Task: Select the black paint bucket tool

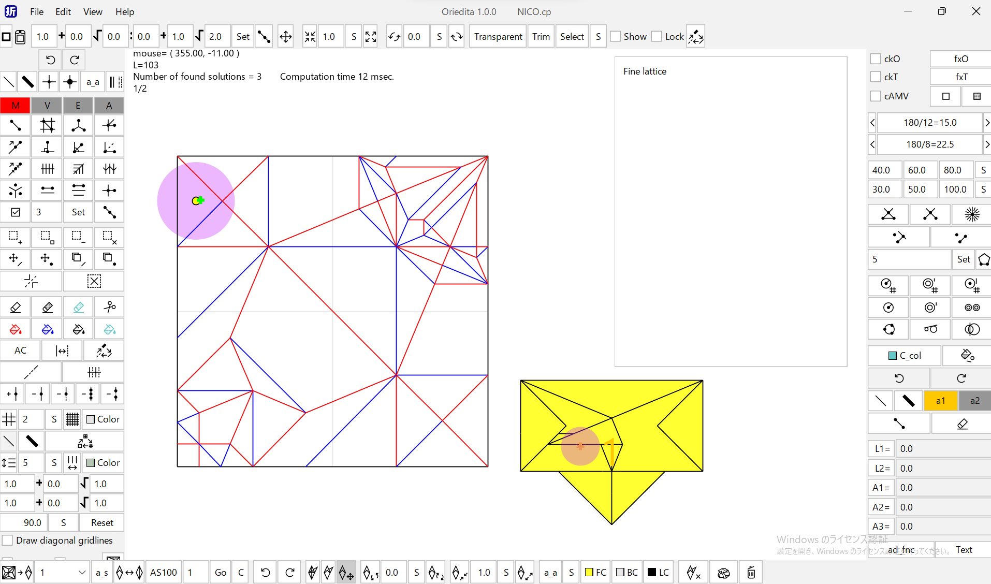Action: [x=78, y=329]
